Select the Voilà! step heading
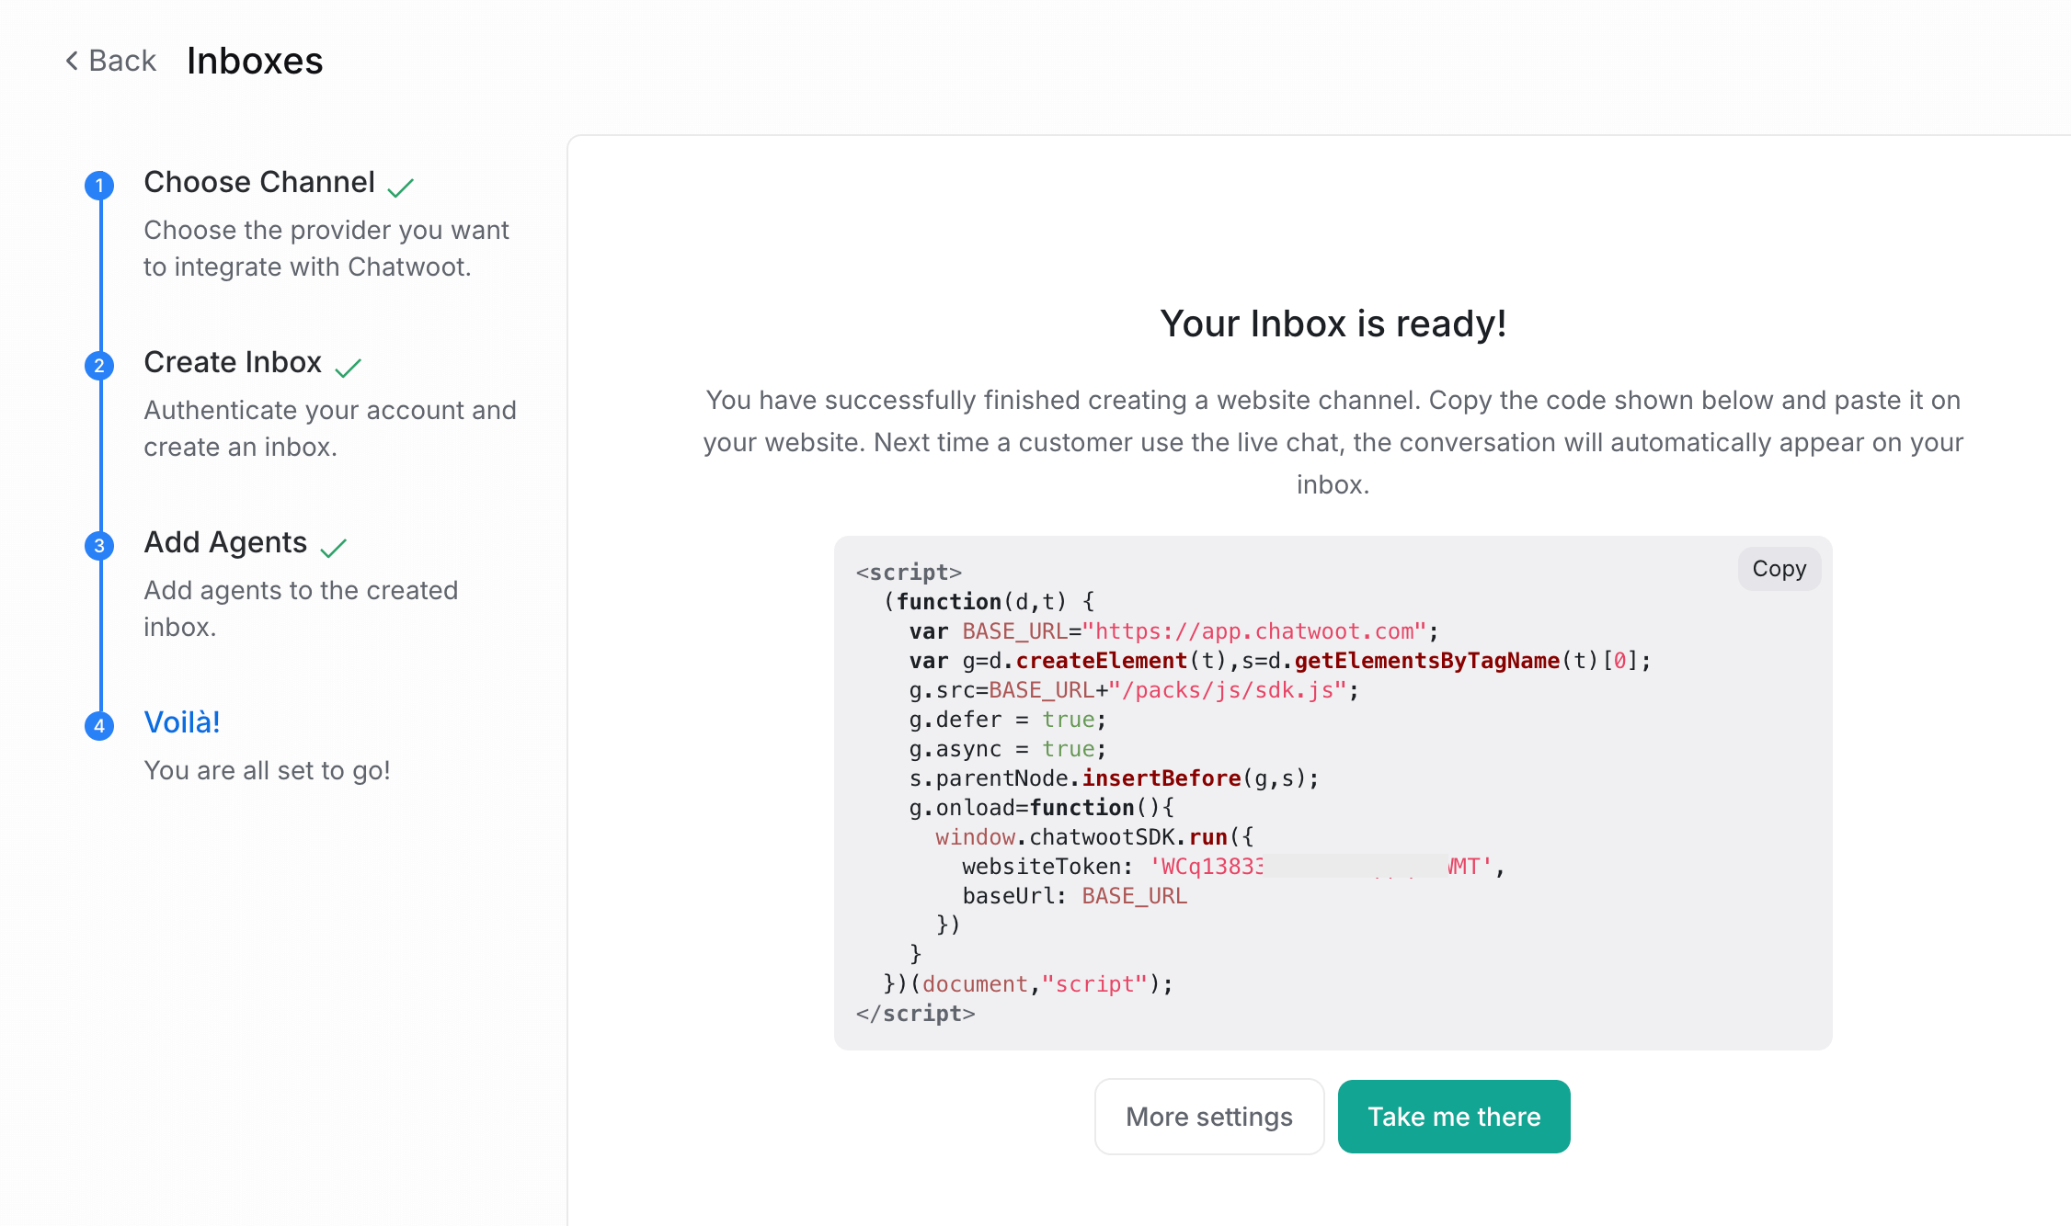 (181, 722)
